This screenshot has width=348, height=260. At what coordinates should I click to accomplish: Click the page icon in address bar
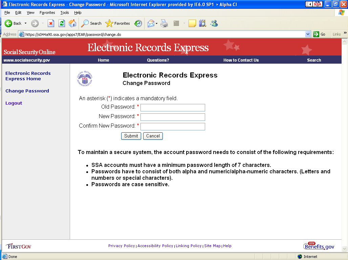[22, 34]
